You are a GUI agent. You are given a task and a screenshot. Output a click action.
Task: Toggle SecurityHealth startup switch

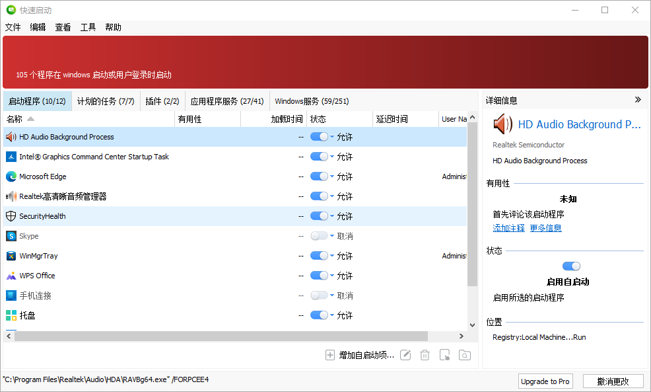(x=320, y=216)
